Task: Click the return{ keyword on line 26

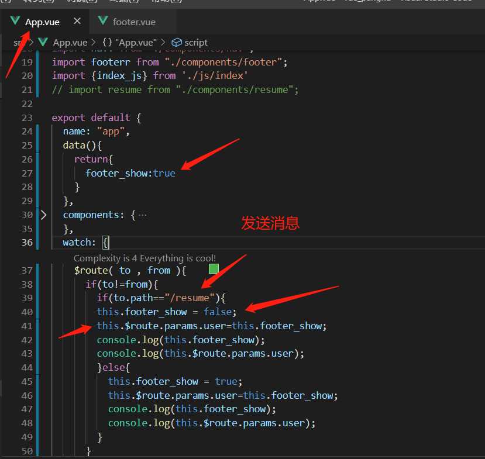Action: pyautogui.click(x=94, y=159)
